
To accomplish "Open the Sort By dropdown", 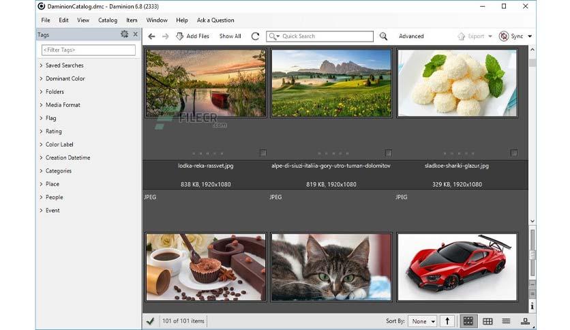I will pos(423,321).
